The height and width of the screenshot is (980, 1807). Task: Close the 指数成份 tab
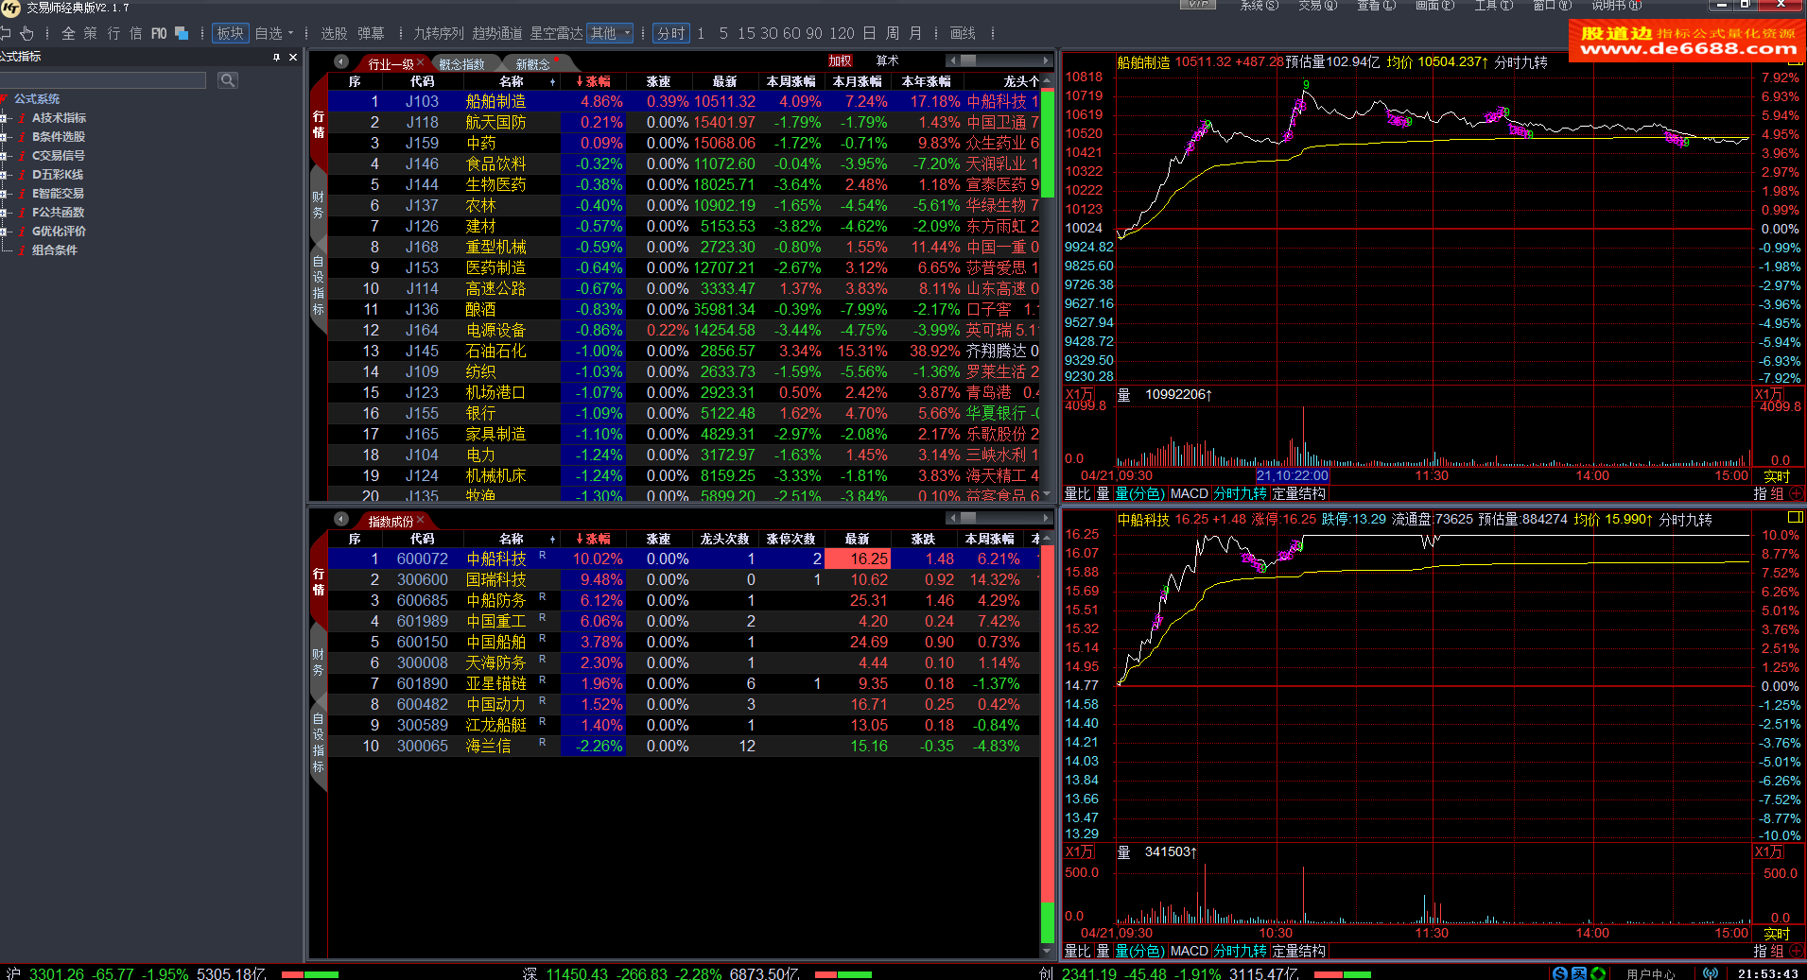[x=421, y=520]
